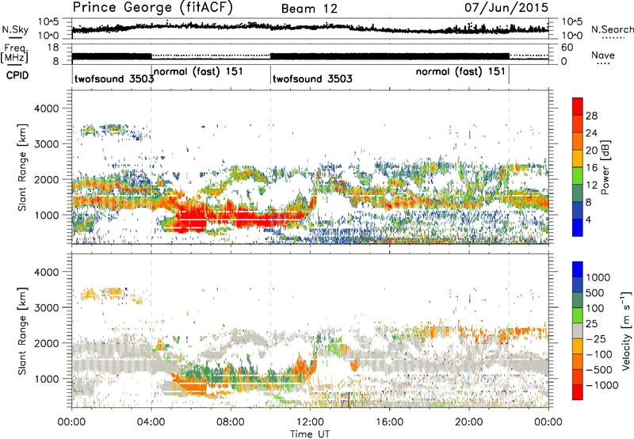The image size is (634, 439).
Task: Click the blue bottom of the power color bar
Action: pos(578,227)
